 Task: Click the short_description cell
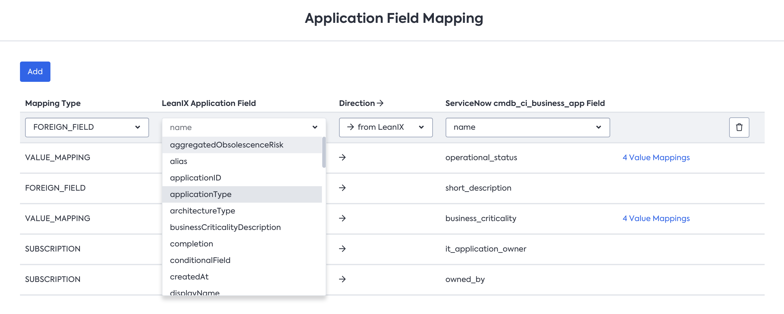click(x=478, y=188)
